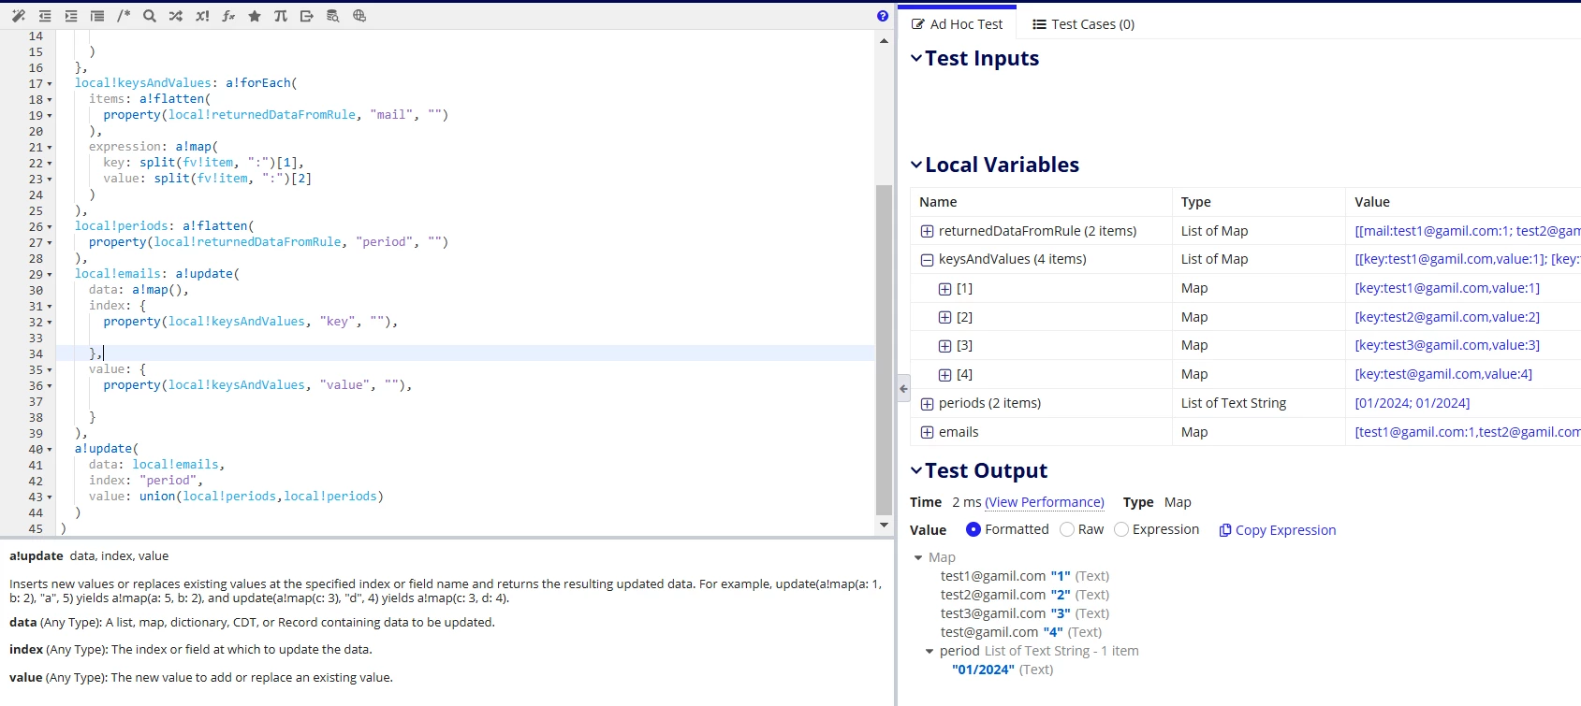Open the periods value [01/2024; 01/2024]
This screenshot has height=706, width=1581.
pos(1413,403)
